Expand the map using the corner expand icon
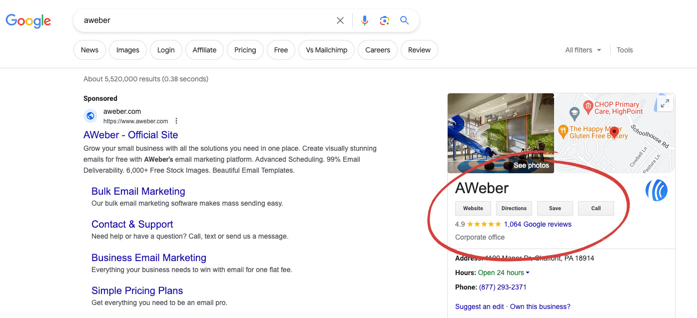The image size is (697, 318). point(665,103)
